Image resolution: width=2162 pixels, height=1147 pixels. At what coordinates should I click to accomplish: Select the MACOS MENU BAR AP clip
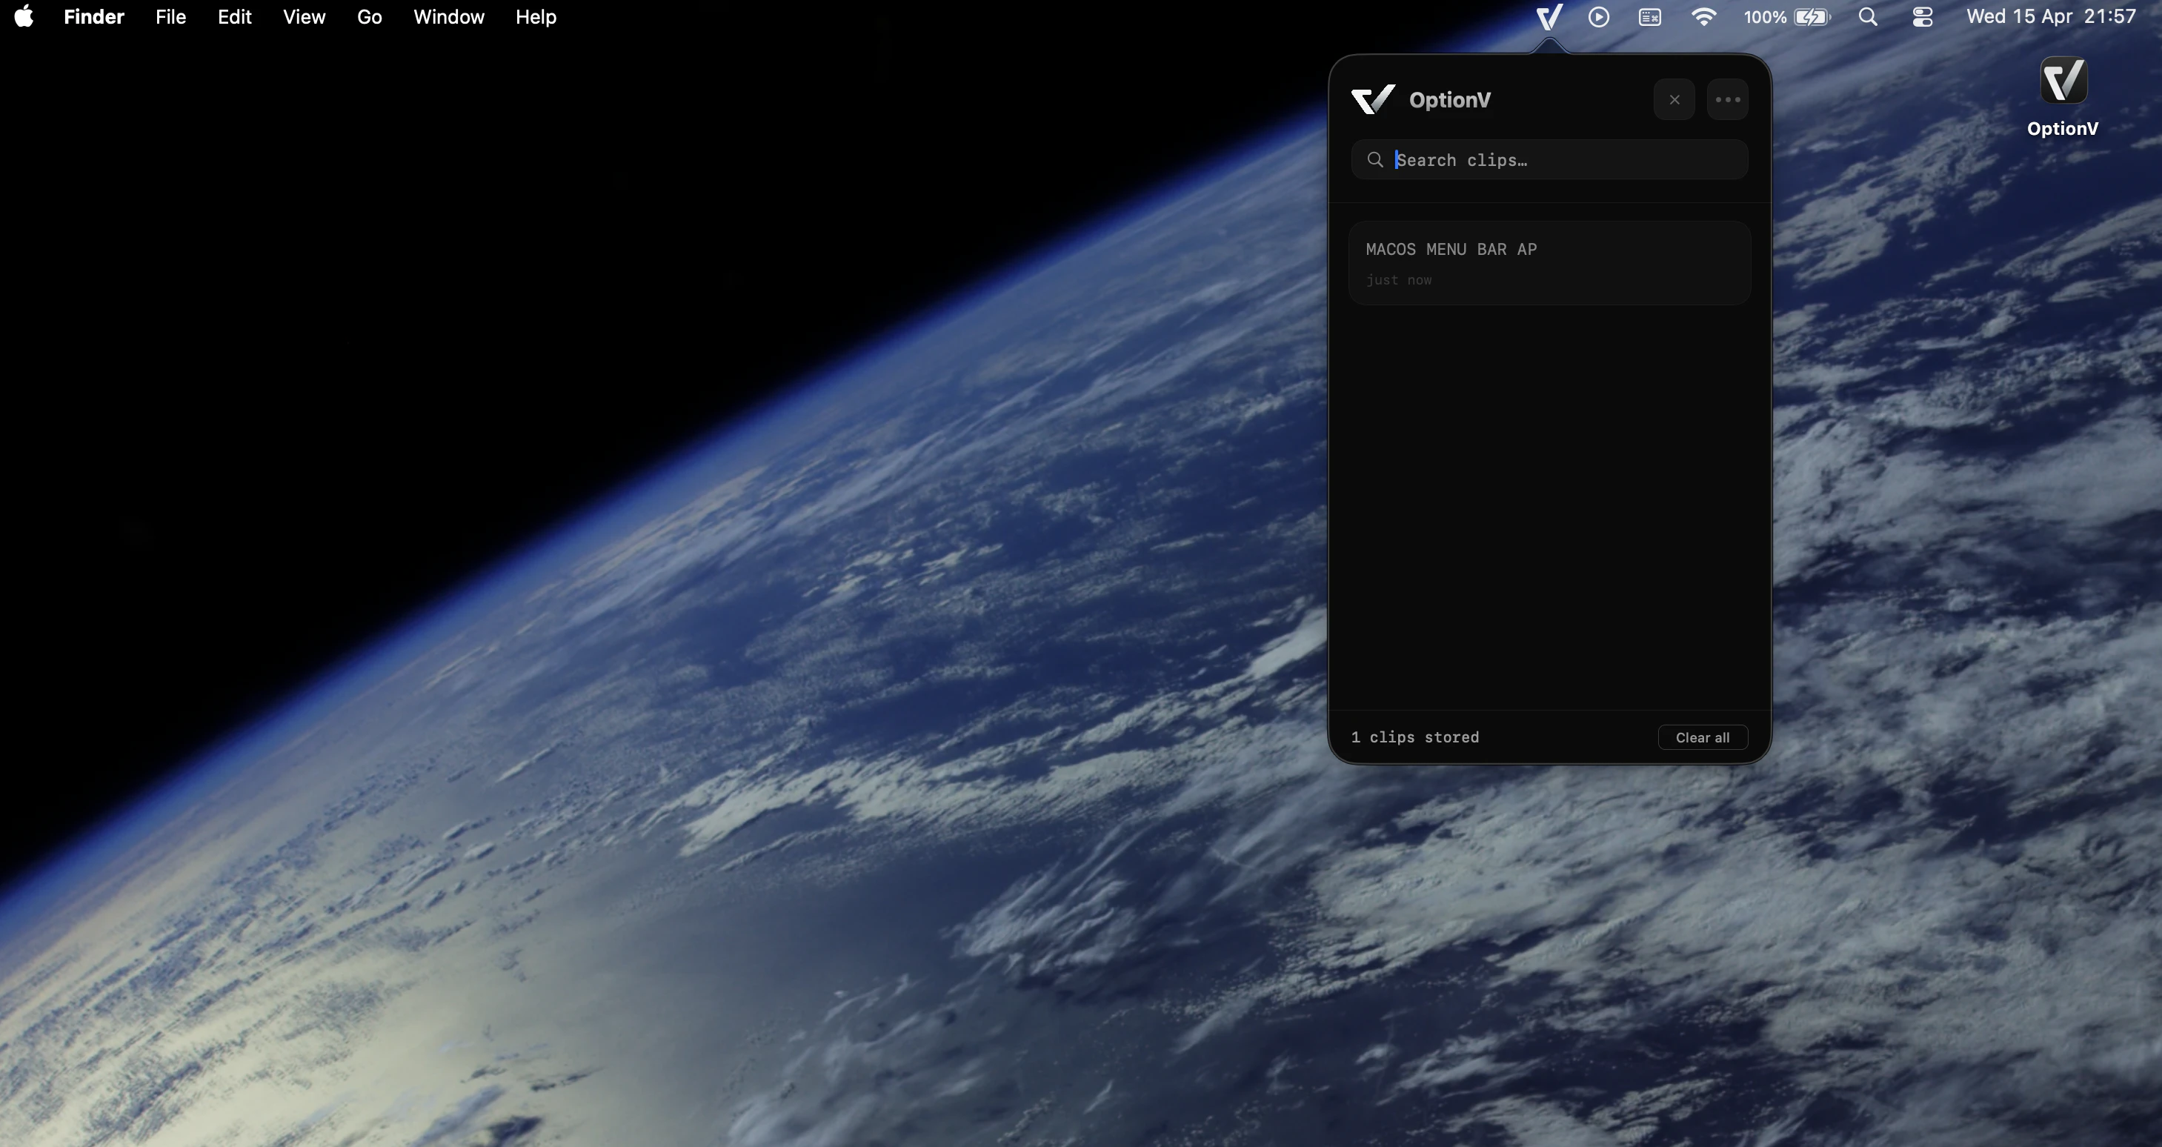coord(1549,262)
